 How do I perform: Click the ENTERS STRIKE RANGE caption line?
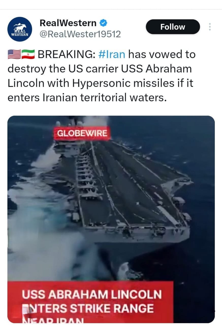[x=88, y=308]
